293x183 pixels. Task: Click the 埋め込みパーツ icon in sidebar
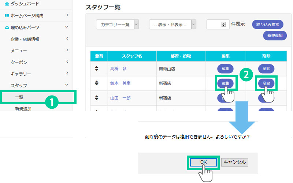coord(7,27)
